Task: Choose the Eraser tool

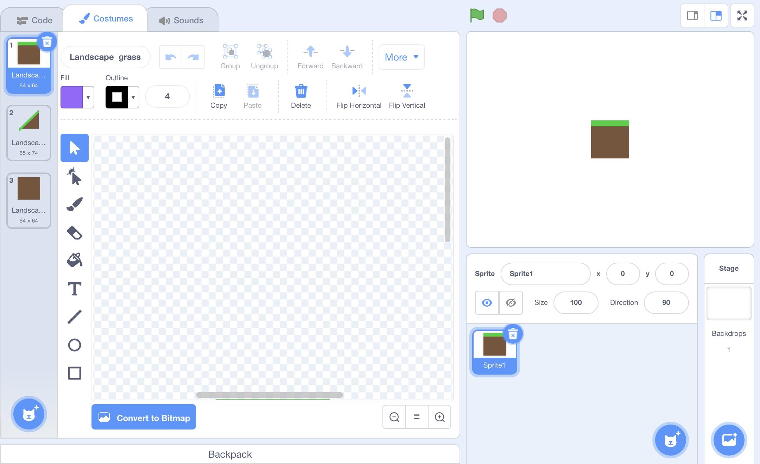Action: point(74,233)
